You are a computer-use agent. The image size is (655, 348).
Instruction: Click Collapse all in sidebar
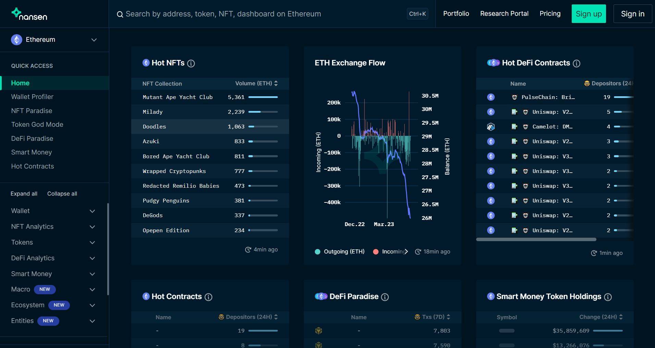(x=62, y=194)
